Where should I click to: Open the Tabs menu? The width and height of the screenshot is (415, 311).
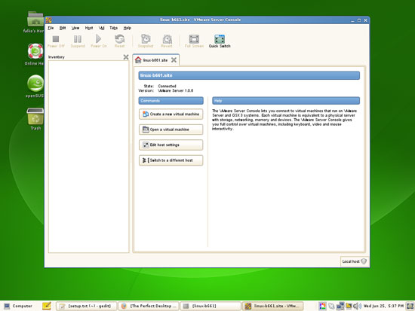tap(113, 28)
